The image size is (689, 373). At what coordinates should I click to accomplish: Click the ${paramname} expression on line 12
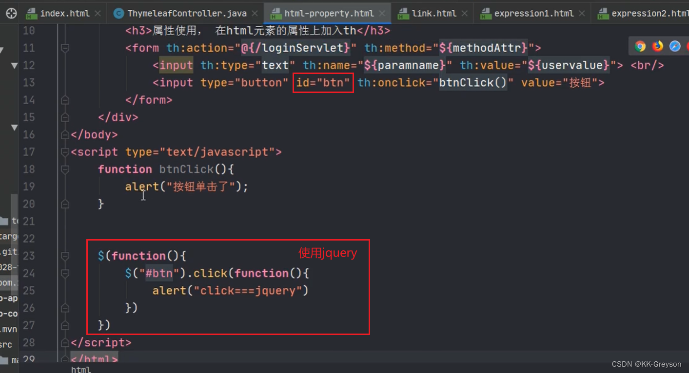[405, 65]
